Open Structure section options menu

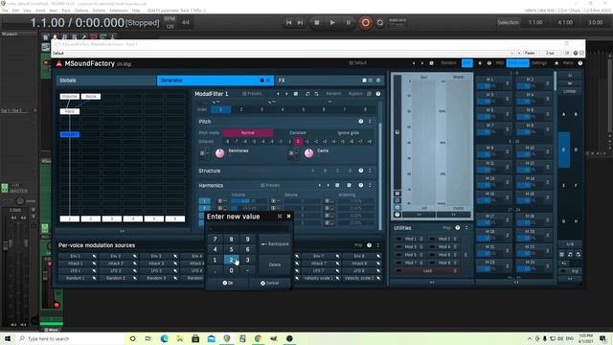[x=370, y=171]
